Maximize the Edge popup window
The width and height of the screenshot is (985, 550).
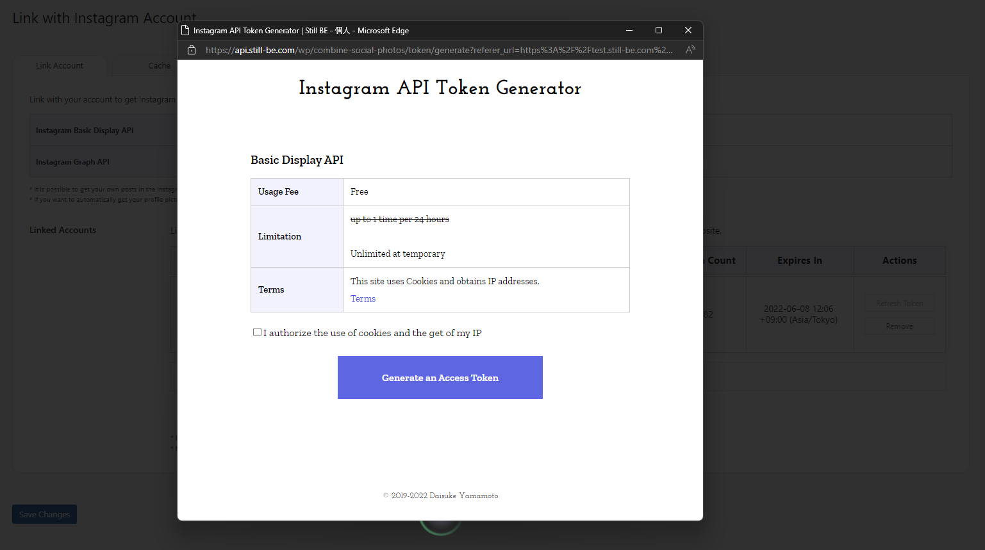[x=659, y=30]
